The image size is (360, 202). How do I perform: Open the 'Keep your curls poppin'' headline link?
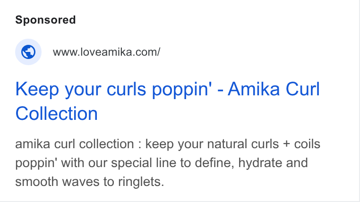pyautogui.click(x=167, y=101)
